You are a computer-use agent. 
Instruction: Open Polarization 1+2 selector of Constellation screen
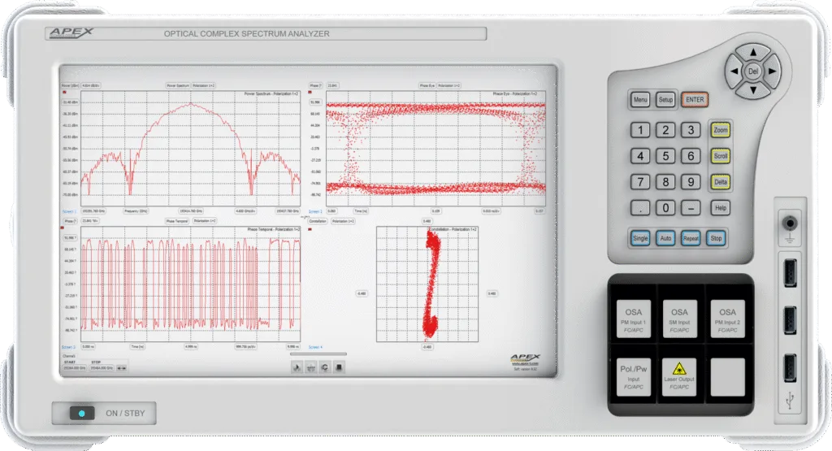(x=344, y=221)
